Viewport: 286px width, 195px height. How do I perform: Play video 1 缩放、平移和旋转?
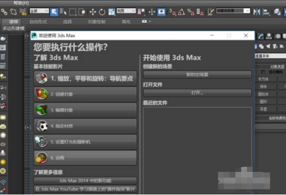point(85,78)
